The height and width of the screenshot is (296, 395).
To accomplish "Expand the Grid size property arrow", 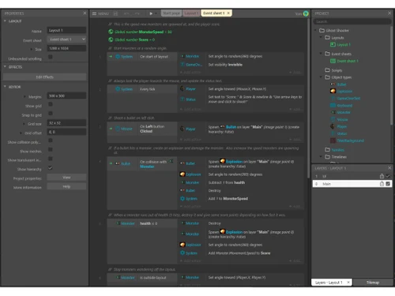I will coord(24,124).
